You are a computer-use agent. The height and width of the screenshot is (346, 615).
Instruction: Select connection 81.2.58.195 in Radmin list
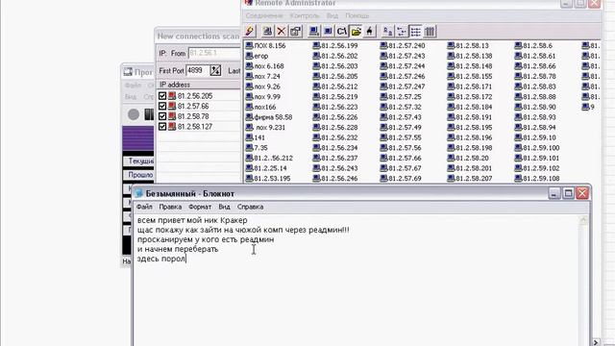pyautogui.click(x=470, y=127)
